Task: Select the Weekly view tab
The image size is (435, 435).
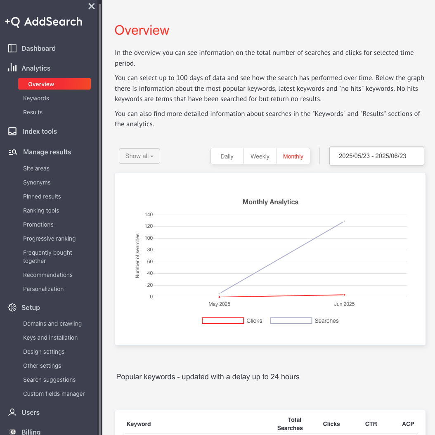Action: [x=260, y=156]
